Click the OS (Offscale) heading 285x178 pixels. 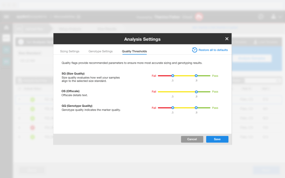pos(70,91)
